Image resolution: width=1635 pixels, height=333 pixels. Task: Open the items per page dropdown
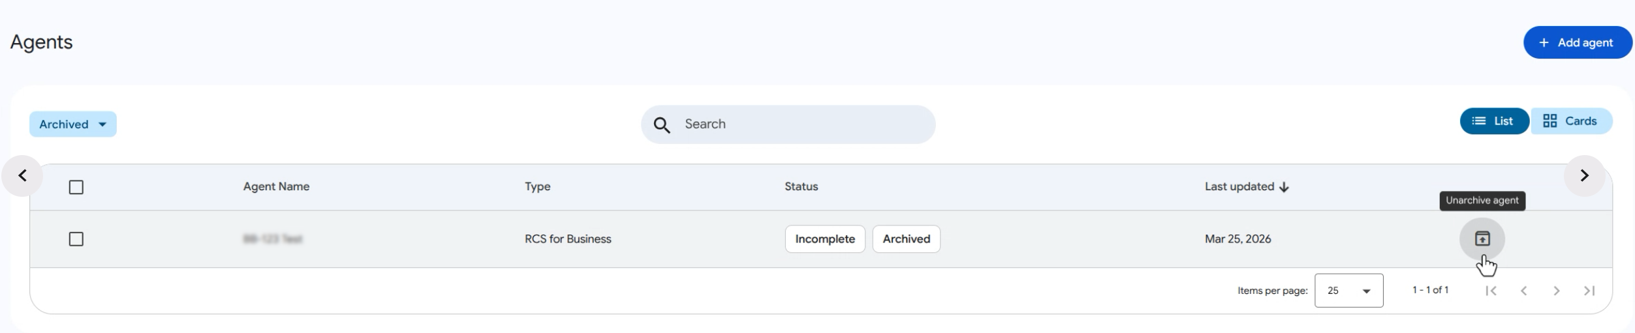point(1348,291)
